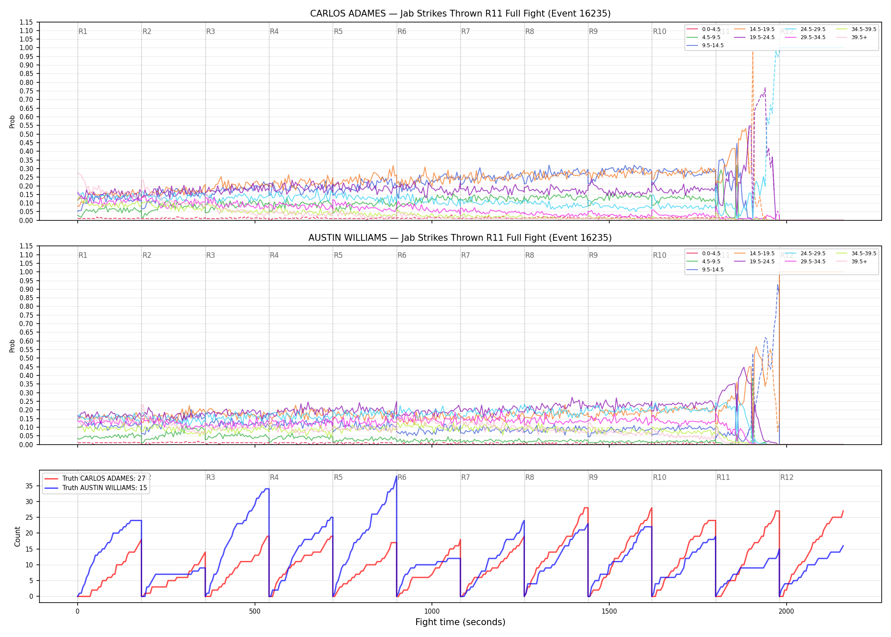Click the 'Fight time (seconds)' axis label

[x=460, y=622]
